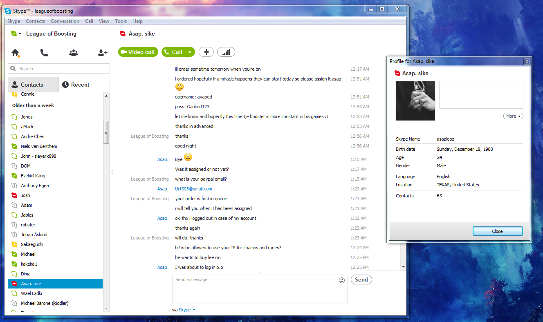
Task: Close profile window with X button
Action: pyautogui.click(x=527, y=61)
